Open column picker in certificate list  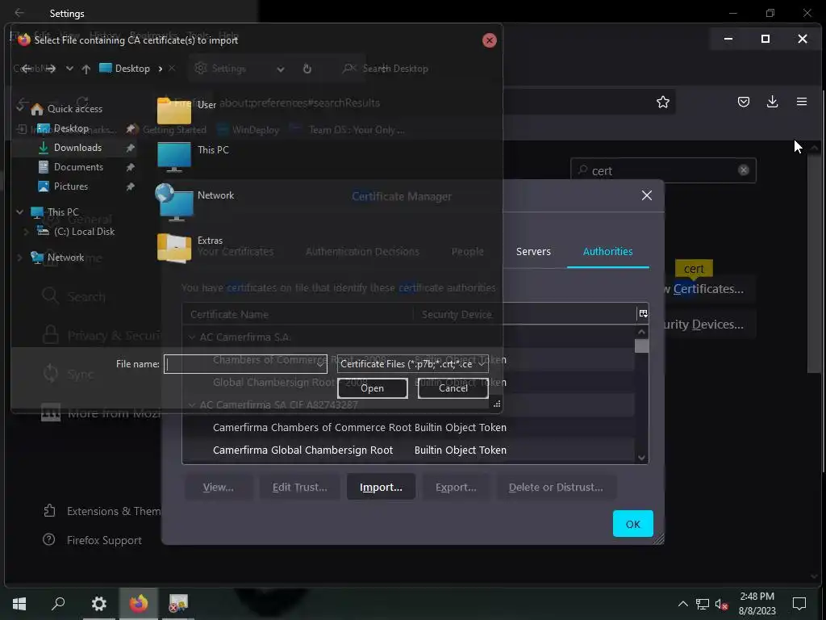643,314
